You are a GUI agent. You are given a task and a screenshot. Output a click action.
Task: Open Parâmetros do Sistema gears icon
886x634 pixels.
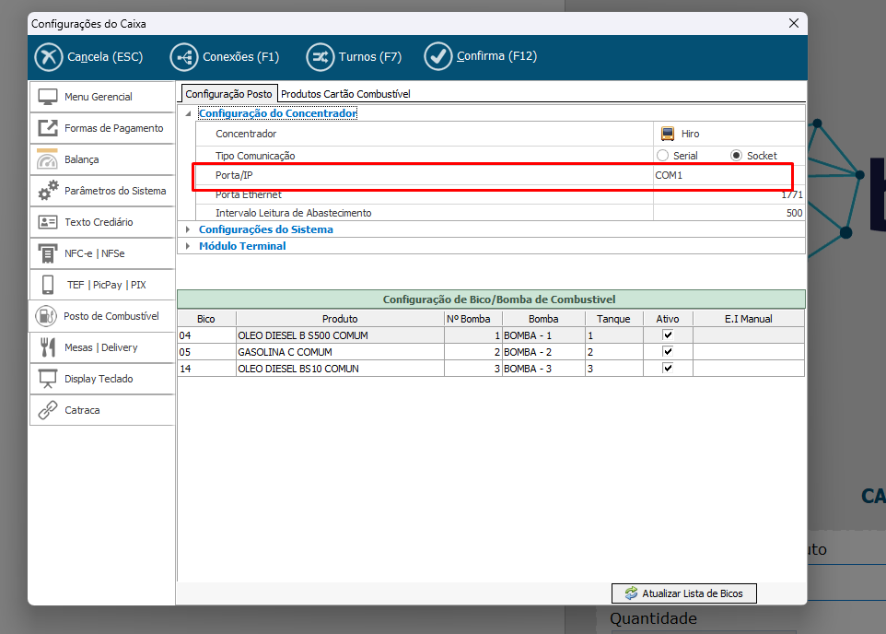coord(48,192)
